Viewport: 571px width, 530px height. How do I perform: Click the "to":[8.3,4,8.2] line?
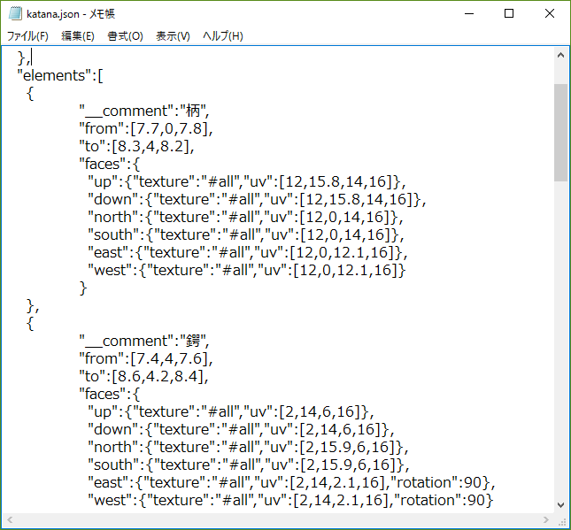tap(136, 146)
